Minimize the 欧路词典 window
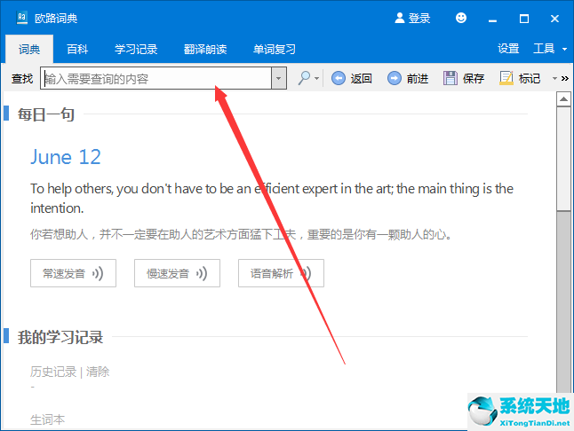Viewport: 574px width, 431px height. point(493,19)
